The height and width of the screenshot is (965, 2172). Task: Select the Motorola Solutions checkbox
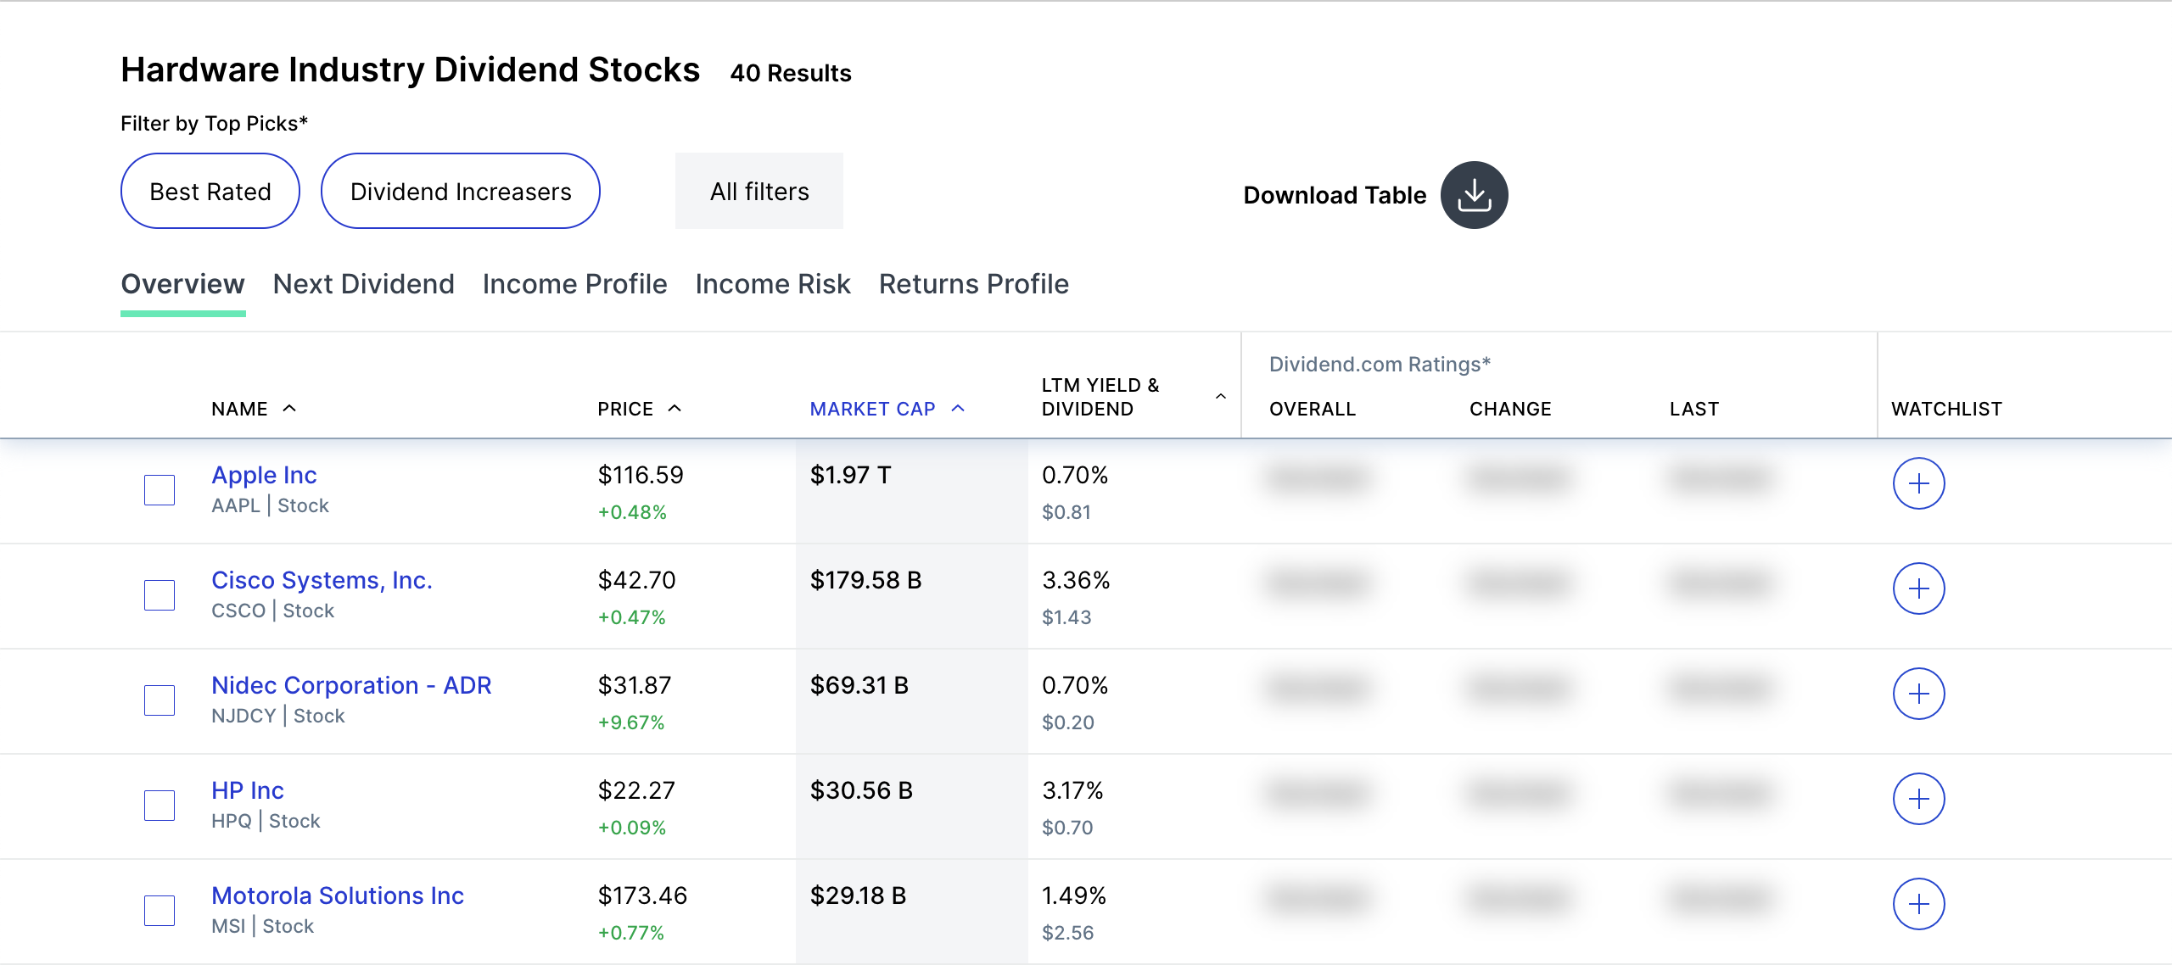click(160, 911)
